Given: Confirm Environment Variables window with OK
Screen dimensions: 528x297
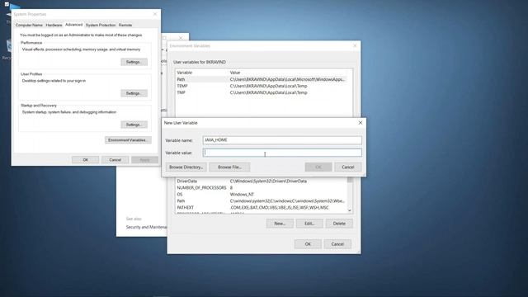Looking at the screenshot, I should coord(308,244).
